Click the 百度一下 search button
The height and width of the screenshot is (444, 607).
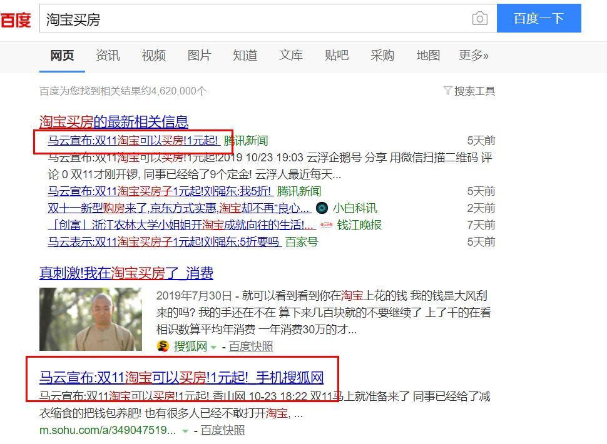538,19
